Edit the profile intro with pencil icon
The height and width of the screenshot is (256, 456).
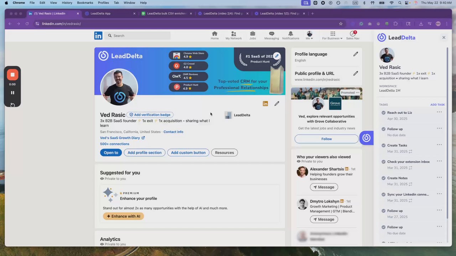[277, 103]
